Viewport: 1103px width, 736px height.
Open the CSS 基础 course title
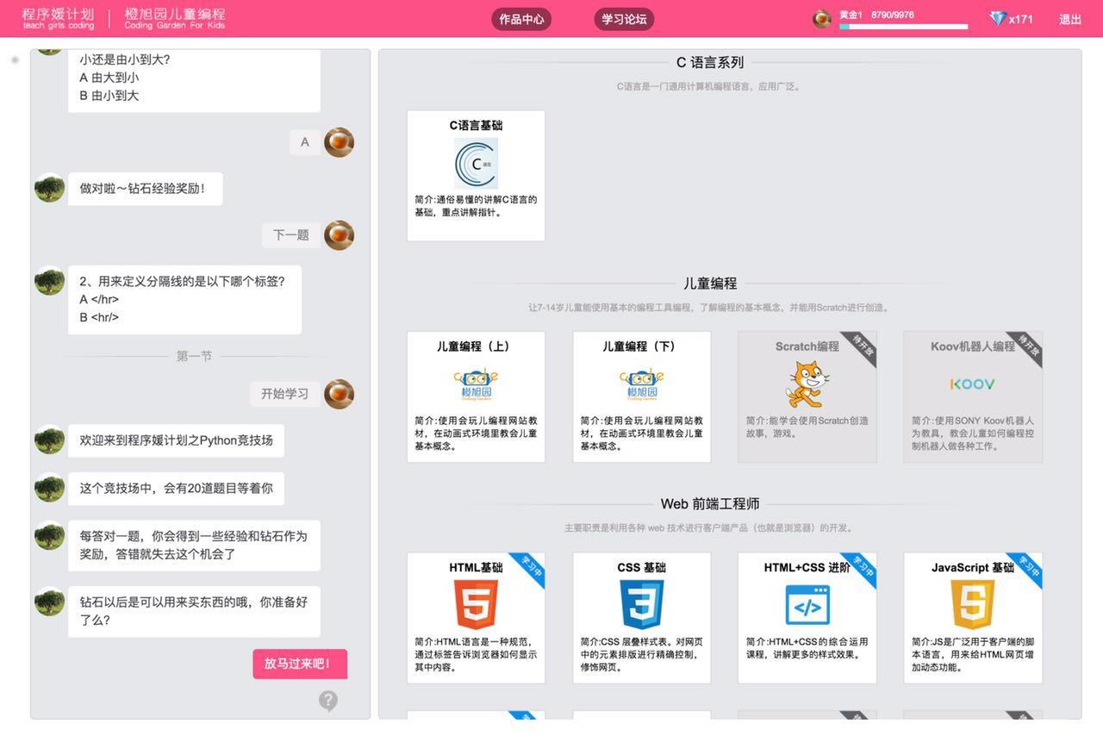tap(641, 567)
